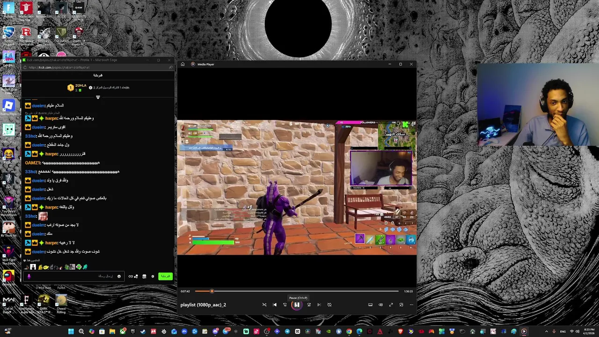The width and height of the screenshot is (599, 337).
Task: Toggle repeat mode in Media Player
Action: tap(329, 305)
